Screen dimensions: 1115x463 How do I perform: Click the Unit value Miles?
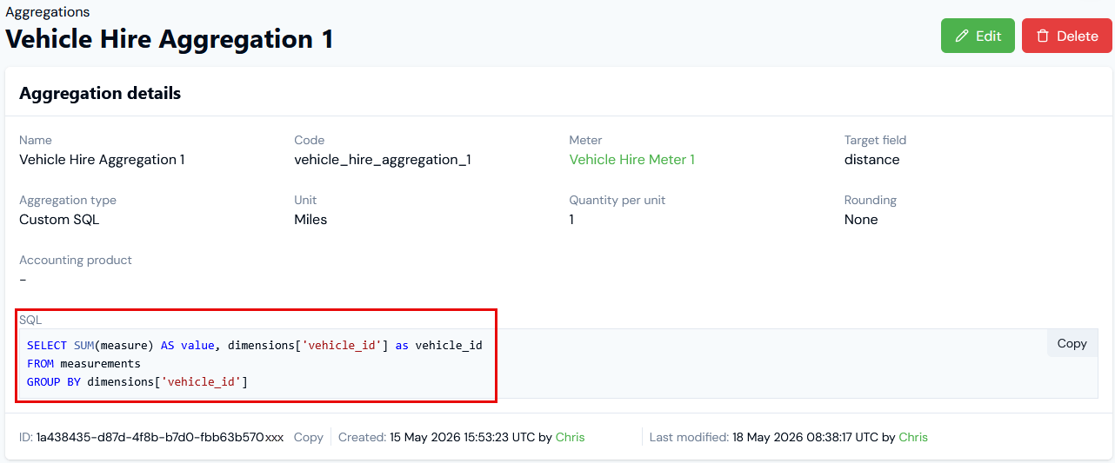click(310, 220)
